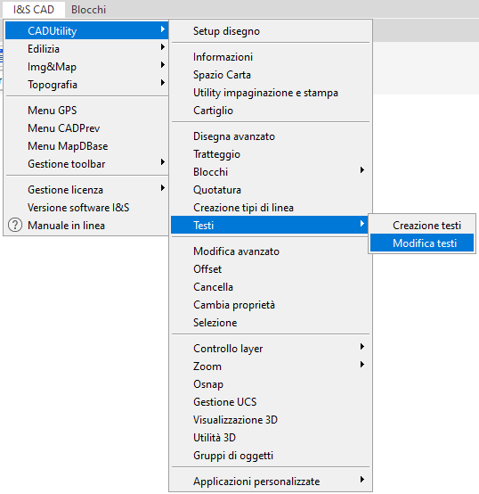
Task: Choose Visualizzazione 3D
Action: click(271, 420)
